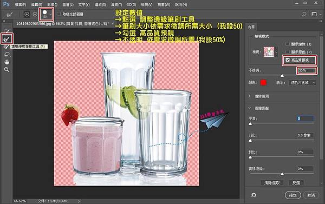The height and width of the screenshot is (204, 325).
Task: Open the workspace switcher dropdown arrow
Action: point(321,14)
